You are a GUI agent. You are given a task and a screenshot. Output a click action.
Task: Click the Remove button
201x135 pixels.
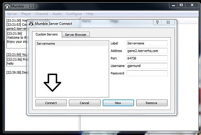coord(152,103)
